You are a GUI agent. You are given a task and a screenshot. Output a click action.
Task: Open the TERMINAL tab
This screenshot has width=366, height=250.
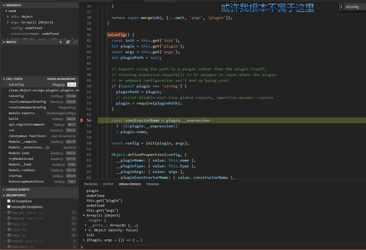pyautogui.click(x=153, y=184)
